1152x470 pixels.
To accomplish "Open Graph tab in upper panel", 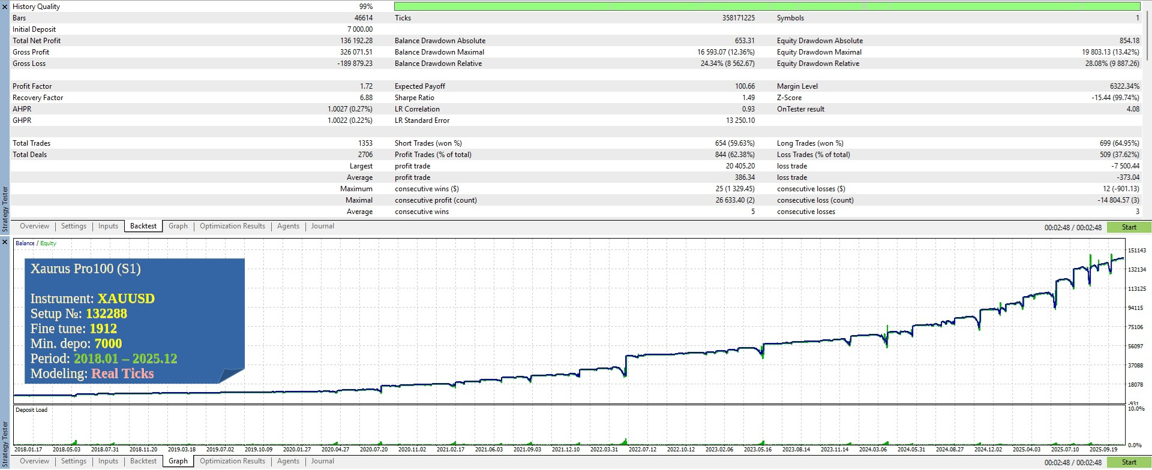I will (x=178, y=226).
